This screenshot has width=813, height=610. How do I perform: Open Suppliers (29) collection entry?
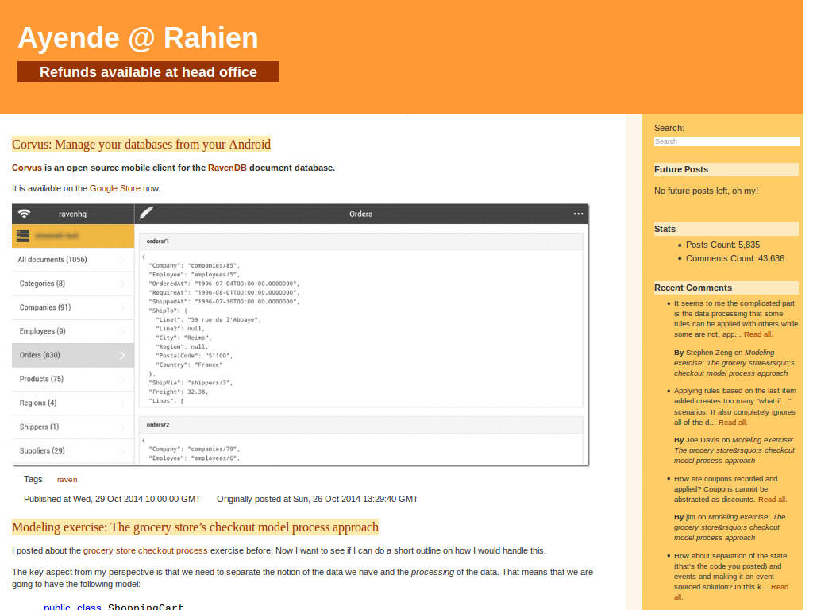(x=41, y=450)
